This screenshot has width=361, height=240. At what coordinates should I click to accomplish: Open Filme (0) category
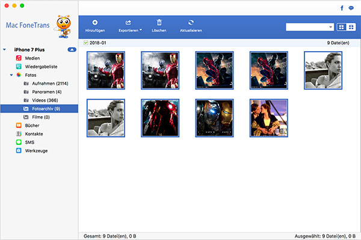pyautogui.click(x=41, y=117)
